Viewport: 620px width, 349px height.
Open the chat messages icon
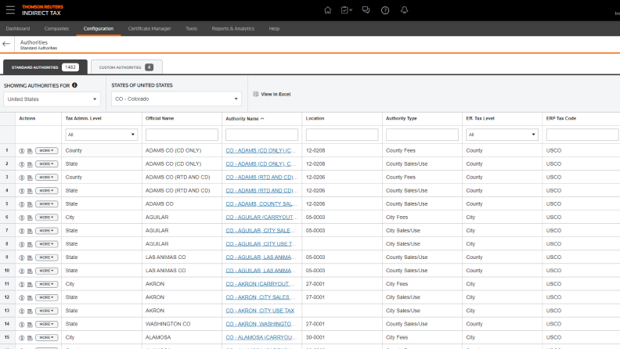click(x=366, y=10)
